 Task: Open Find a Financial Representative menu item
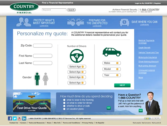coord(58,3)
